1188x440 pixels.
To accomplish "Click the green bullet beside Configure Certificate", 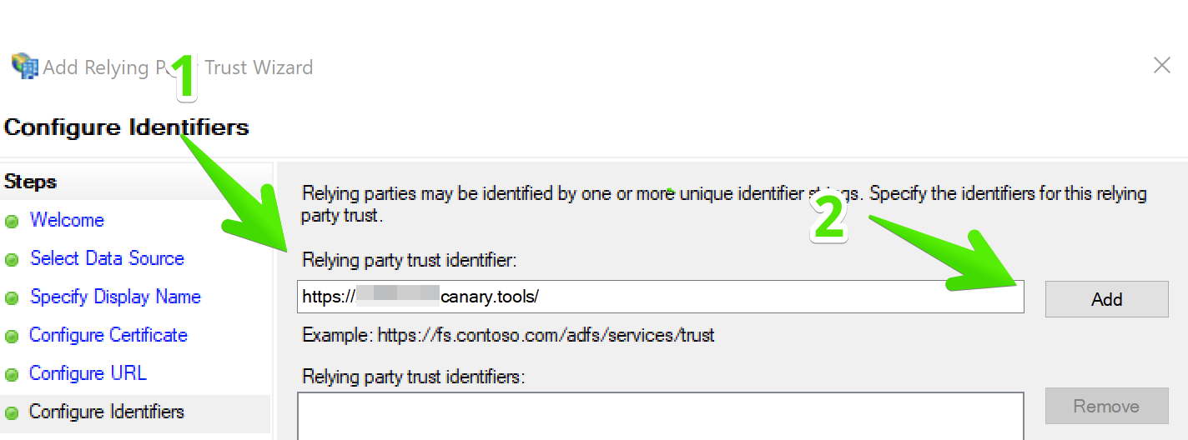I will tap(12, 337).
